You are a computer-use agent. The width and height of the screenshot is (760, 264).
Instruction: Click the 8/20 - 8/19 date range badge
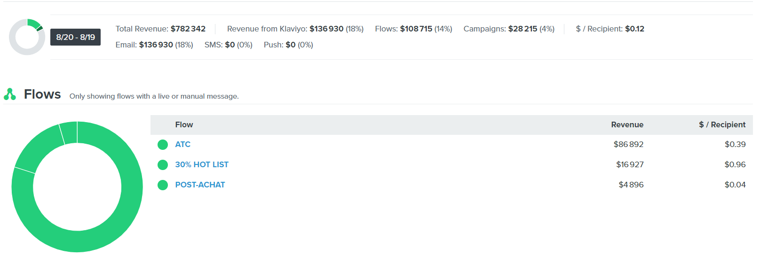pos(75,37)
